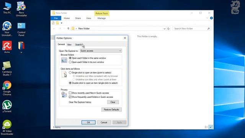Select 'Open each folder in the same window'

pyautogui.click(x=87, y=58)
